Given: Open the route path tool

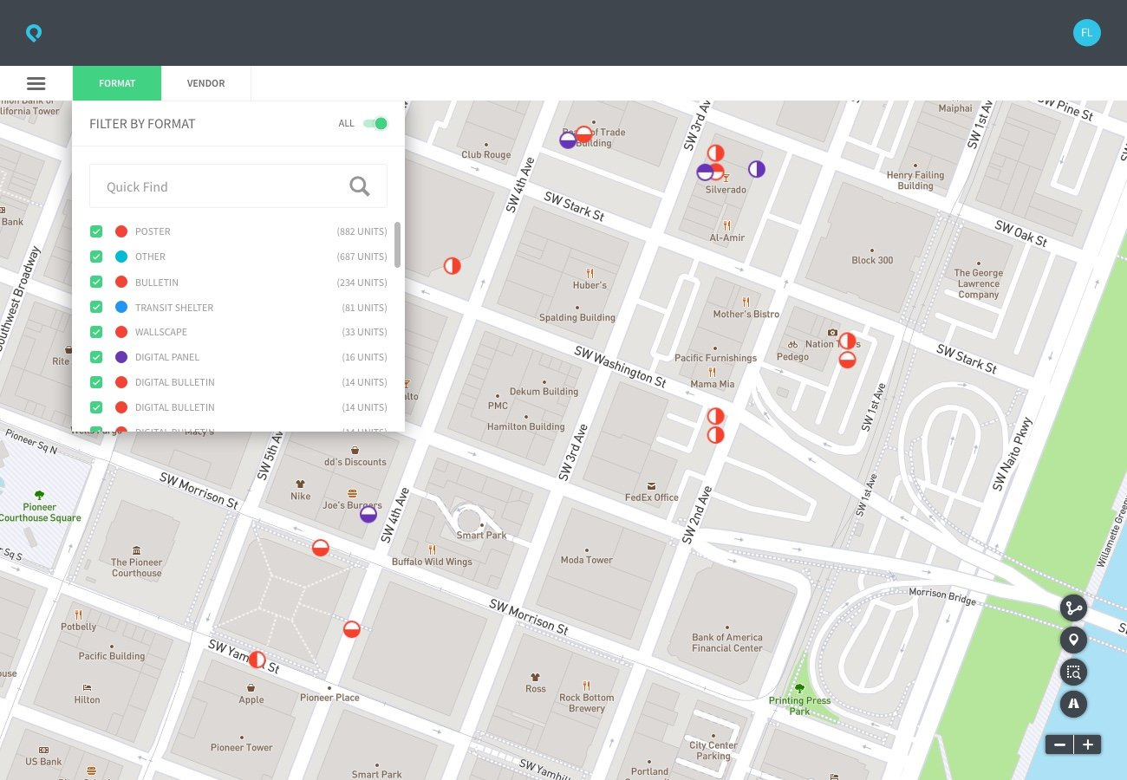Looking at the screenshot, I should (1073, 608).
